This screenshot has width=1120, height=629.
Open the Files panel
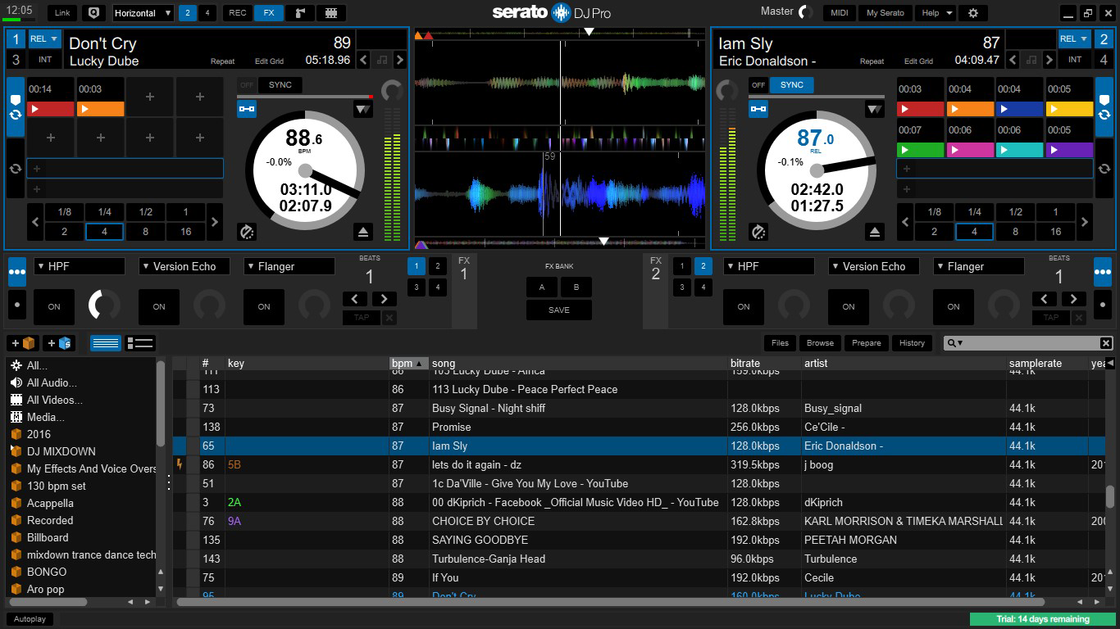pyautogui.click(x=780, y=343)
